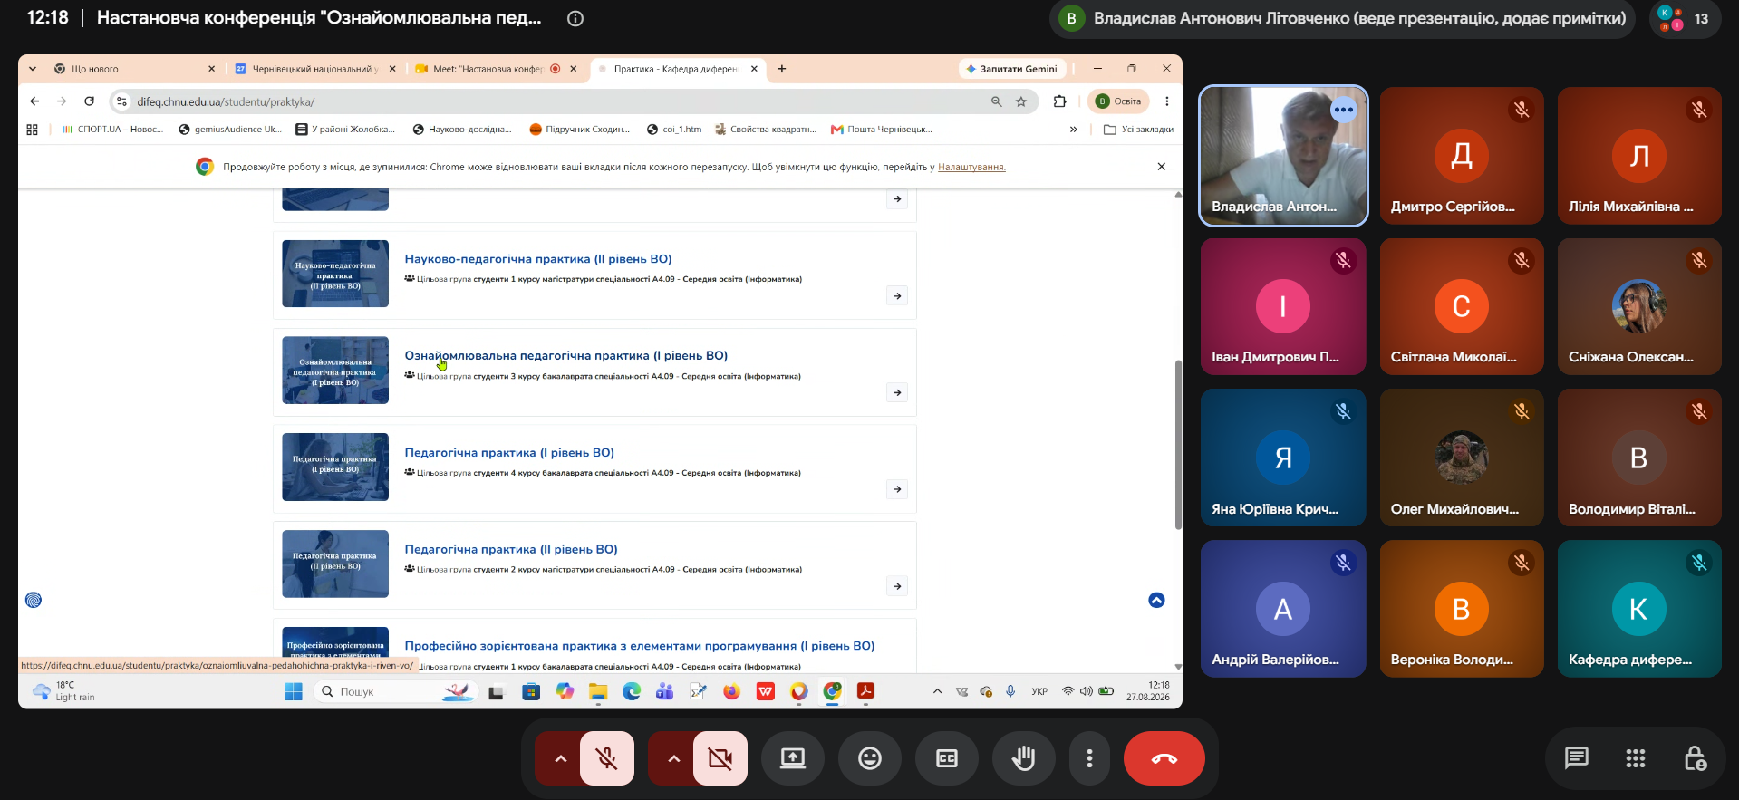Screen dimensions: 1739x800
Task: Expand the video settings chevron
Action: (x=673, y=758)
